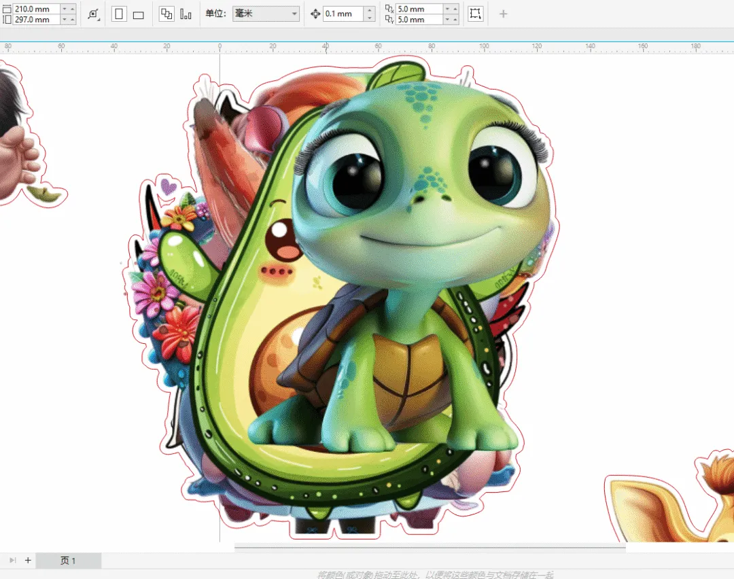The image size is (734, 579).
Task: Add a new page with the plus button
Action: click(28, 561)
